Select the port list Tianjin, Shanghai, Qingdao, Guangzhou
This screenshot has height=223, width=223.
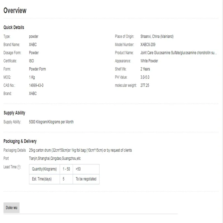click(55, 158)
